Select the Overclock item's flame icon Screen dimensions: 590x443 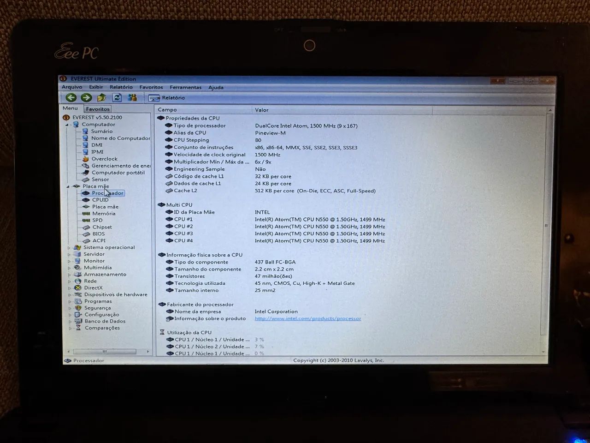[87, 159]
